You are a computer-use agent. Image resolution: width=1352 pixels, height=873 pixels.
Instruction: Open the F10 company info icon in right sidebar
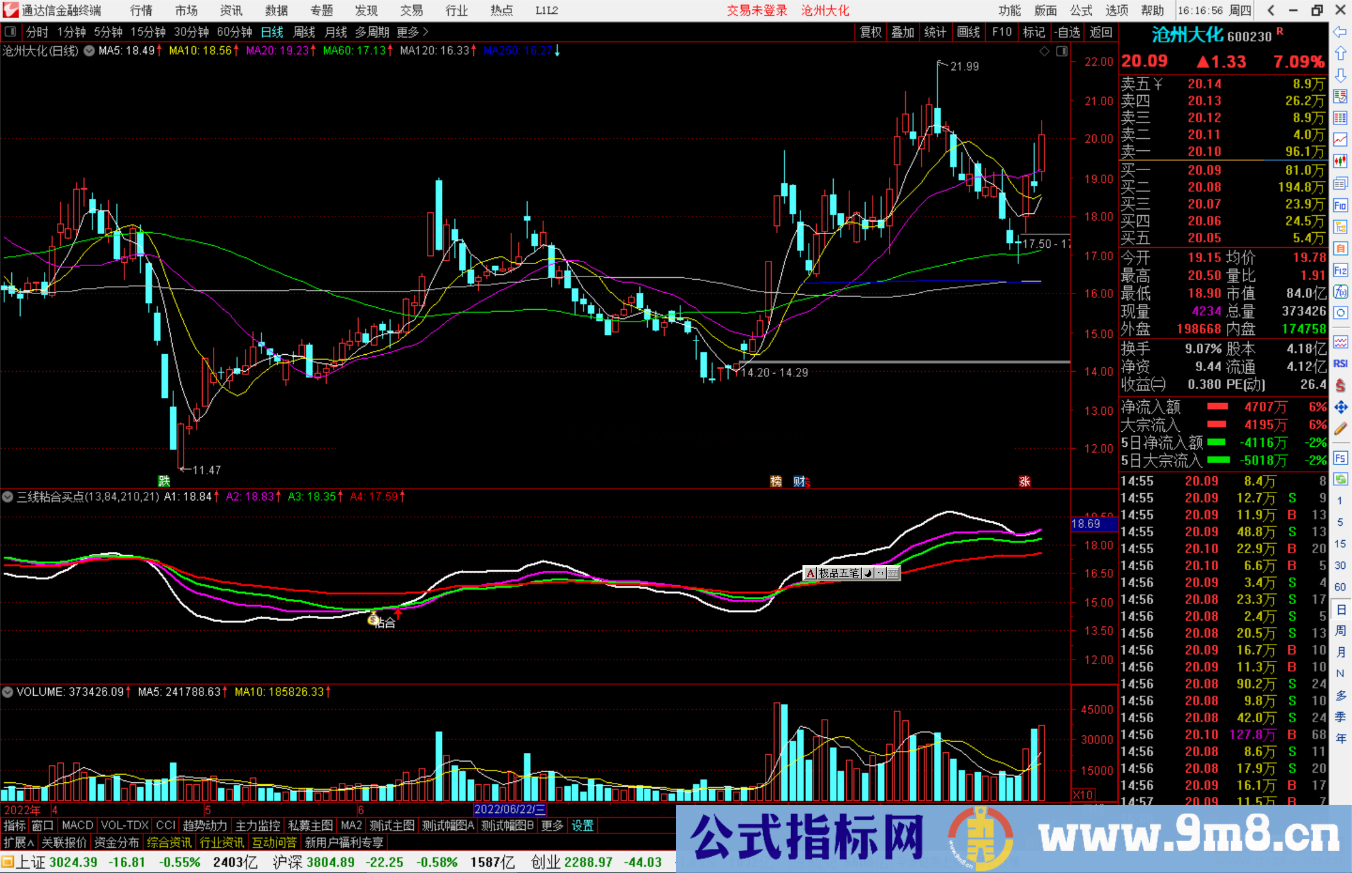1341,205
